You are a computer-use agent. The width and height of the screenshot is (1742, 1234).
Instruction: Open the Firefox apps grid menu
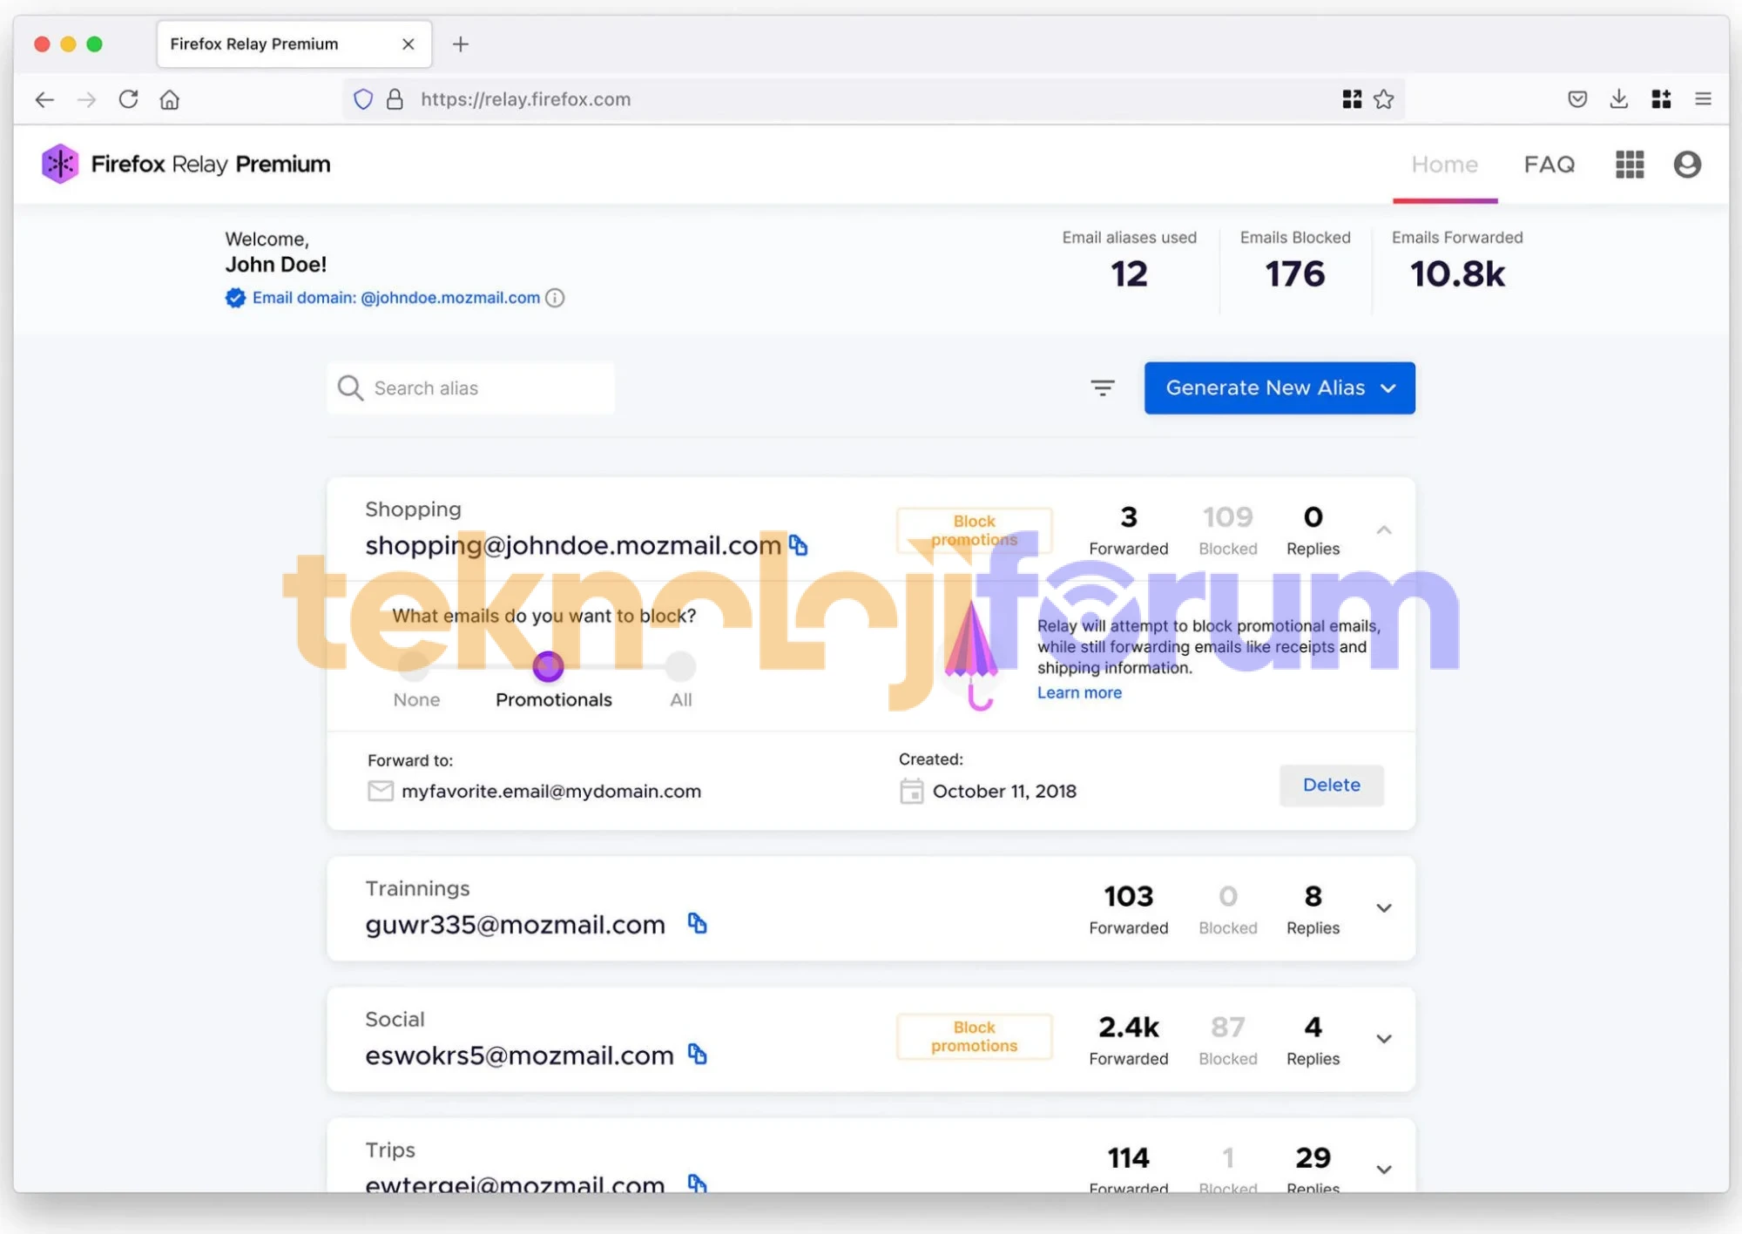tap(1629, 165)
